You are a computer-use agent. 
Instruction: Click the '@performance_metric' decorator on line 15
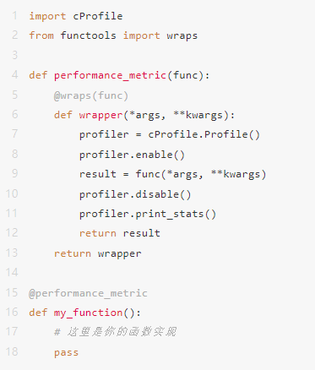click(88, 293)
